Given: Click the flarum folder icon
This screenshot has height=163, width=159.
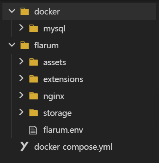Looking at the screenshot, I should point(25,45).
